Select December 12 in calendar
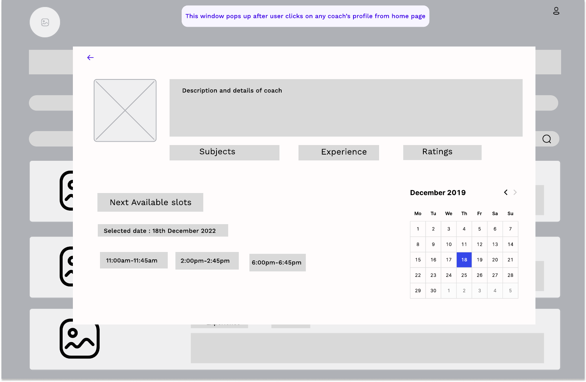Viewport: 586px width, 382px height. pyautogui.click(x=479, y=244)
